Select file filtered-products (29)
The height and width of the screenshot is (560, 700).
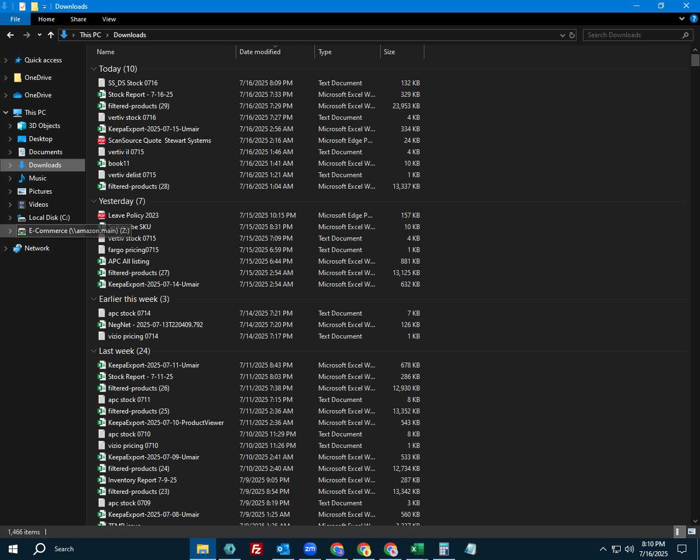[139, 106]
